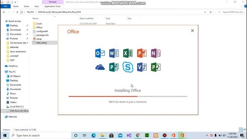Image resolution: width=247 pixels, height=139 pixels.
Task: Click the PowerPoint icon in Office installer
Action: tap(142, 53)
